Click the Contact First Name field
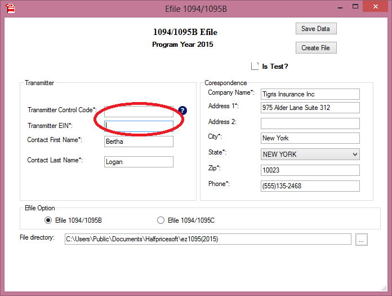 tap(139, 142)
